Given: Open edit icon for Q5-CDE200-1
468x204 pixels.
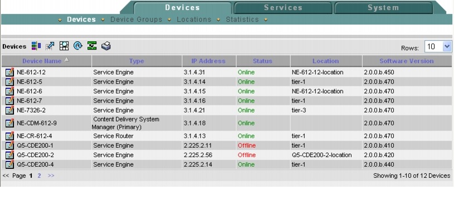Looking at the screenshot, I should [x=9, y=145].
